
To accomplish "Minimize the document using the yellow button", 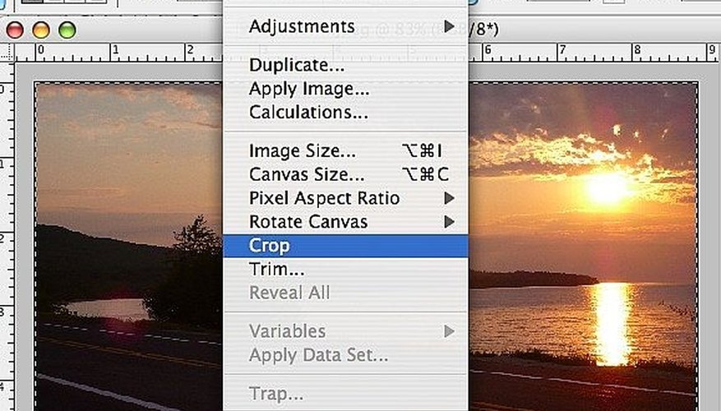I will click(41, 30).
